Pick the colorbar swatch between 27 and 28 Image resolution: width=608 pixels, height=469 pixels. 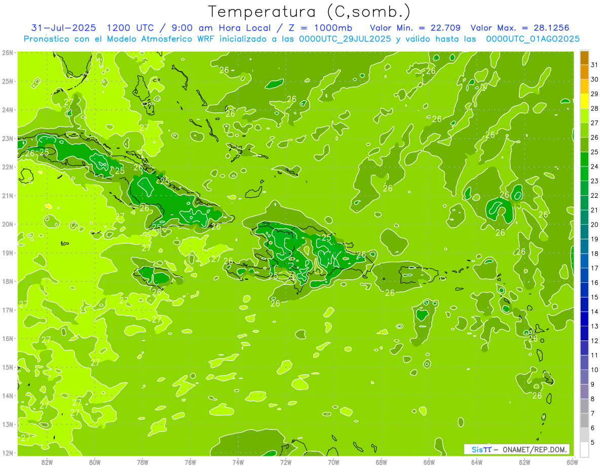[584, 116]
